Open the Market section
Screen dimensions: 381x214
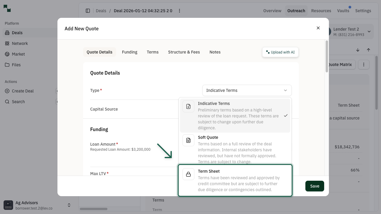[18, 54]
